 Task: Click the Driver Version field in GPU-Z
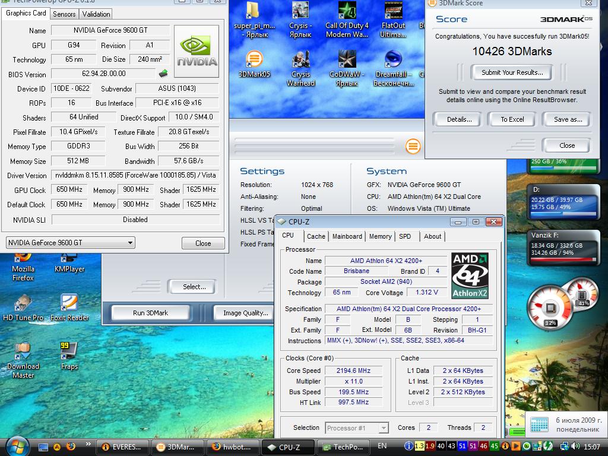136,175
